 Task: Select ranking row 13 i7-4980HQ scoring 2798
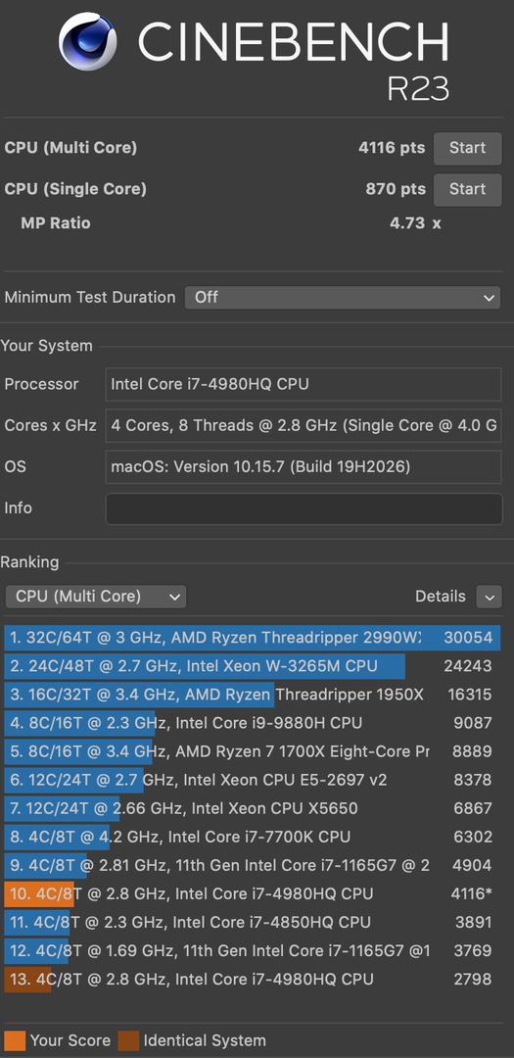(x=253, y=979)
